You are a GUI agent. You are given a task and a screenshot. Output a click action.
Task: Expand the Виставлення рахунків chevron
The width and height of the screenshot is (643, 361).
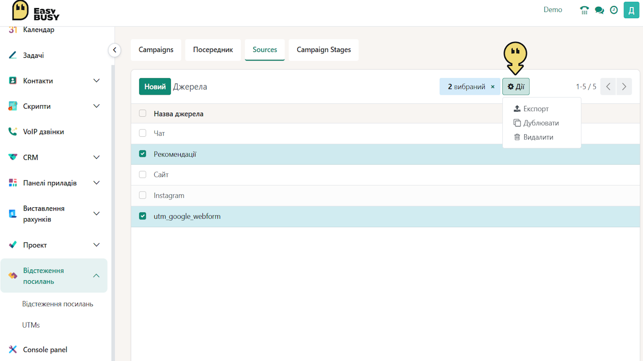point(96,213)
